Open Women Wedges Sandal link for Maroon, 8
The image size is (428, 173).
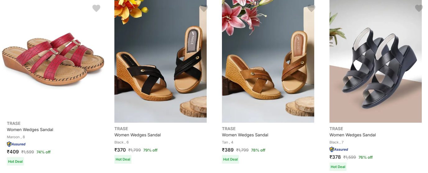[30, 130]
